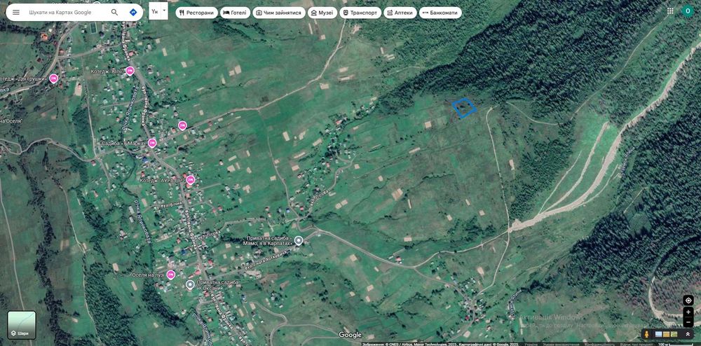Click 'вул.Вічна' street label
701x346 pixels.
tap(172, 205)
